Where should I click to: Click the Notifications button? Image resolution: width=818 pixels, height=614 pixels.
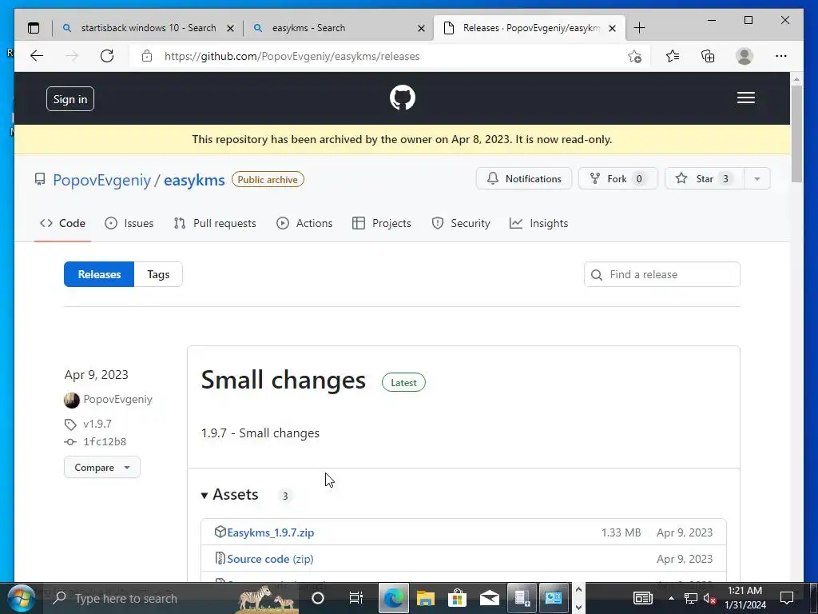click(x=524, y=178)
